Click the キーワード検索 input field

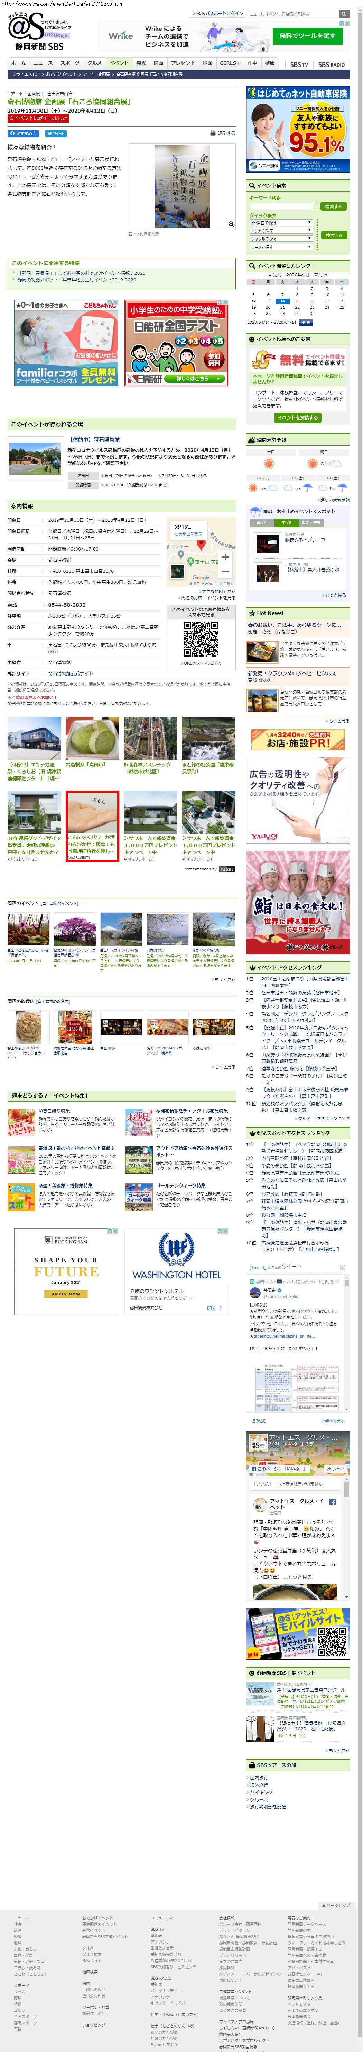[280, 206]
